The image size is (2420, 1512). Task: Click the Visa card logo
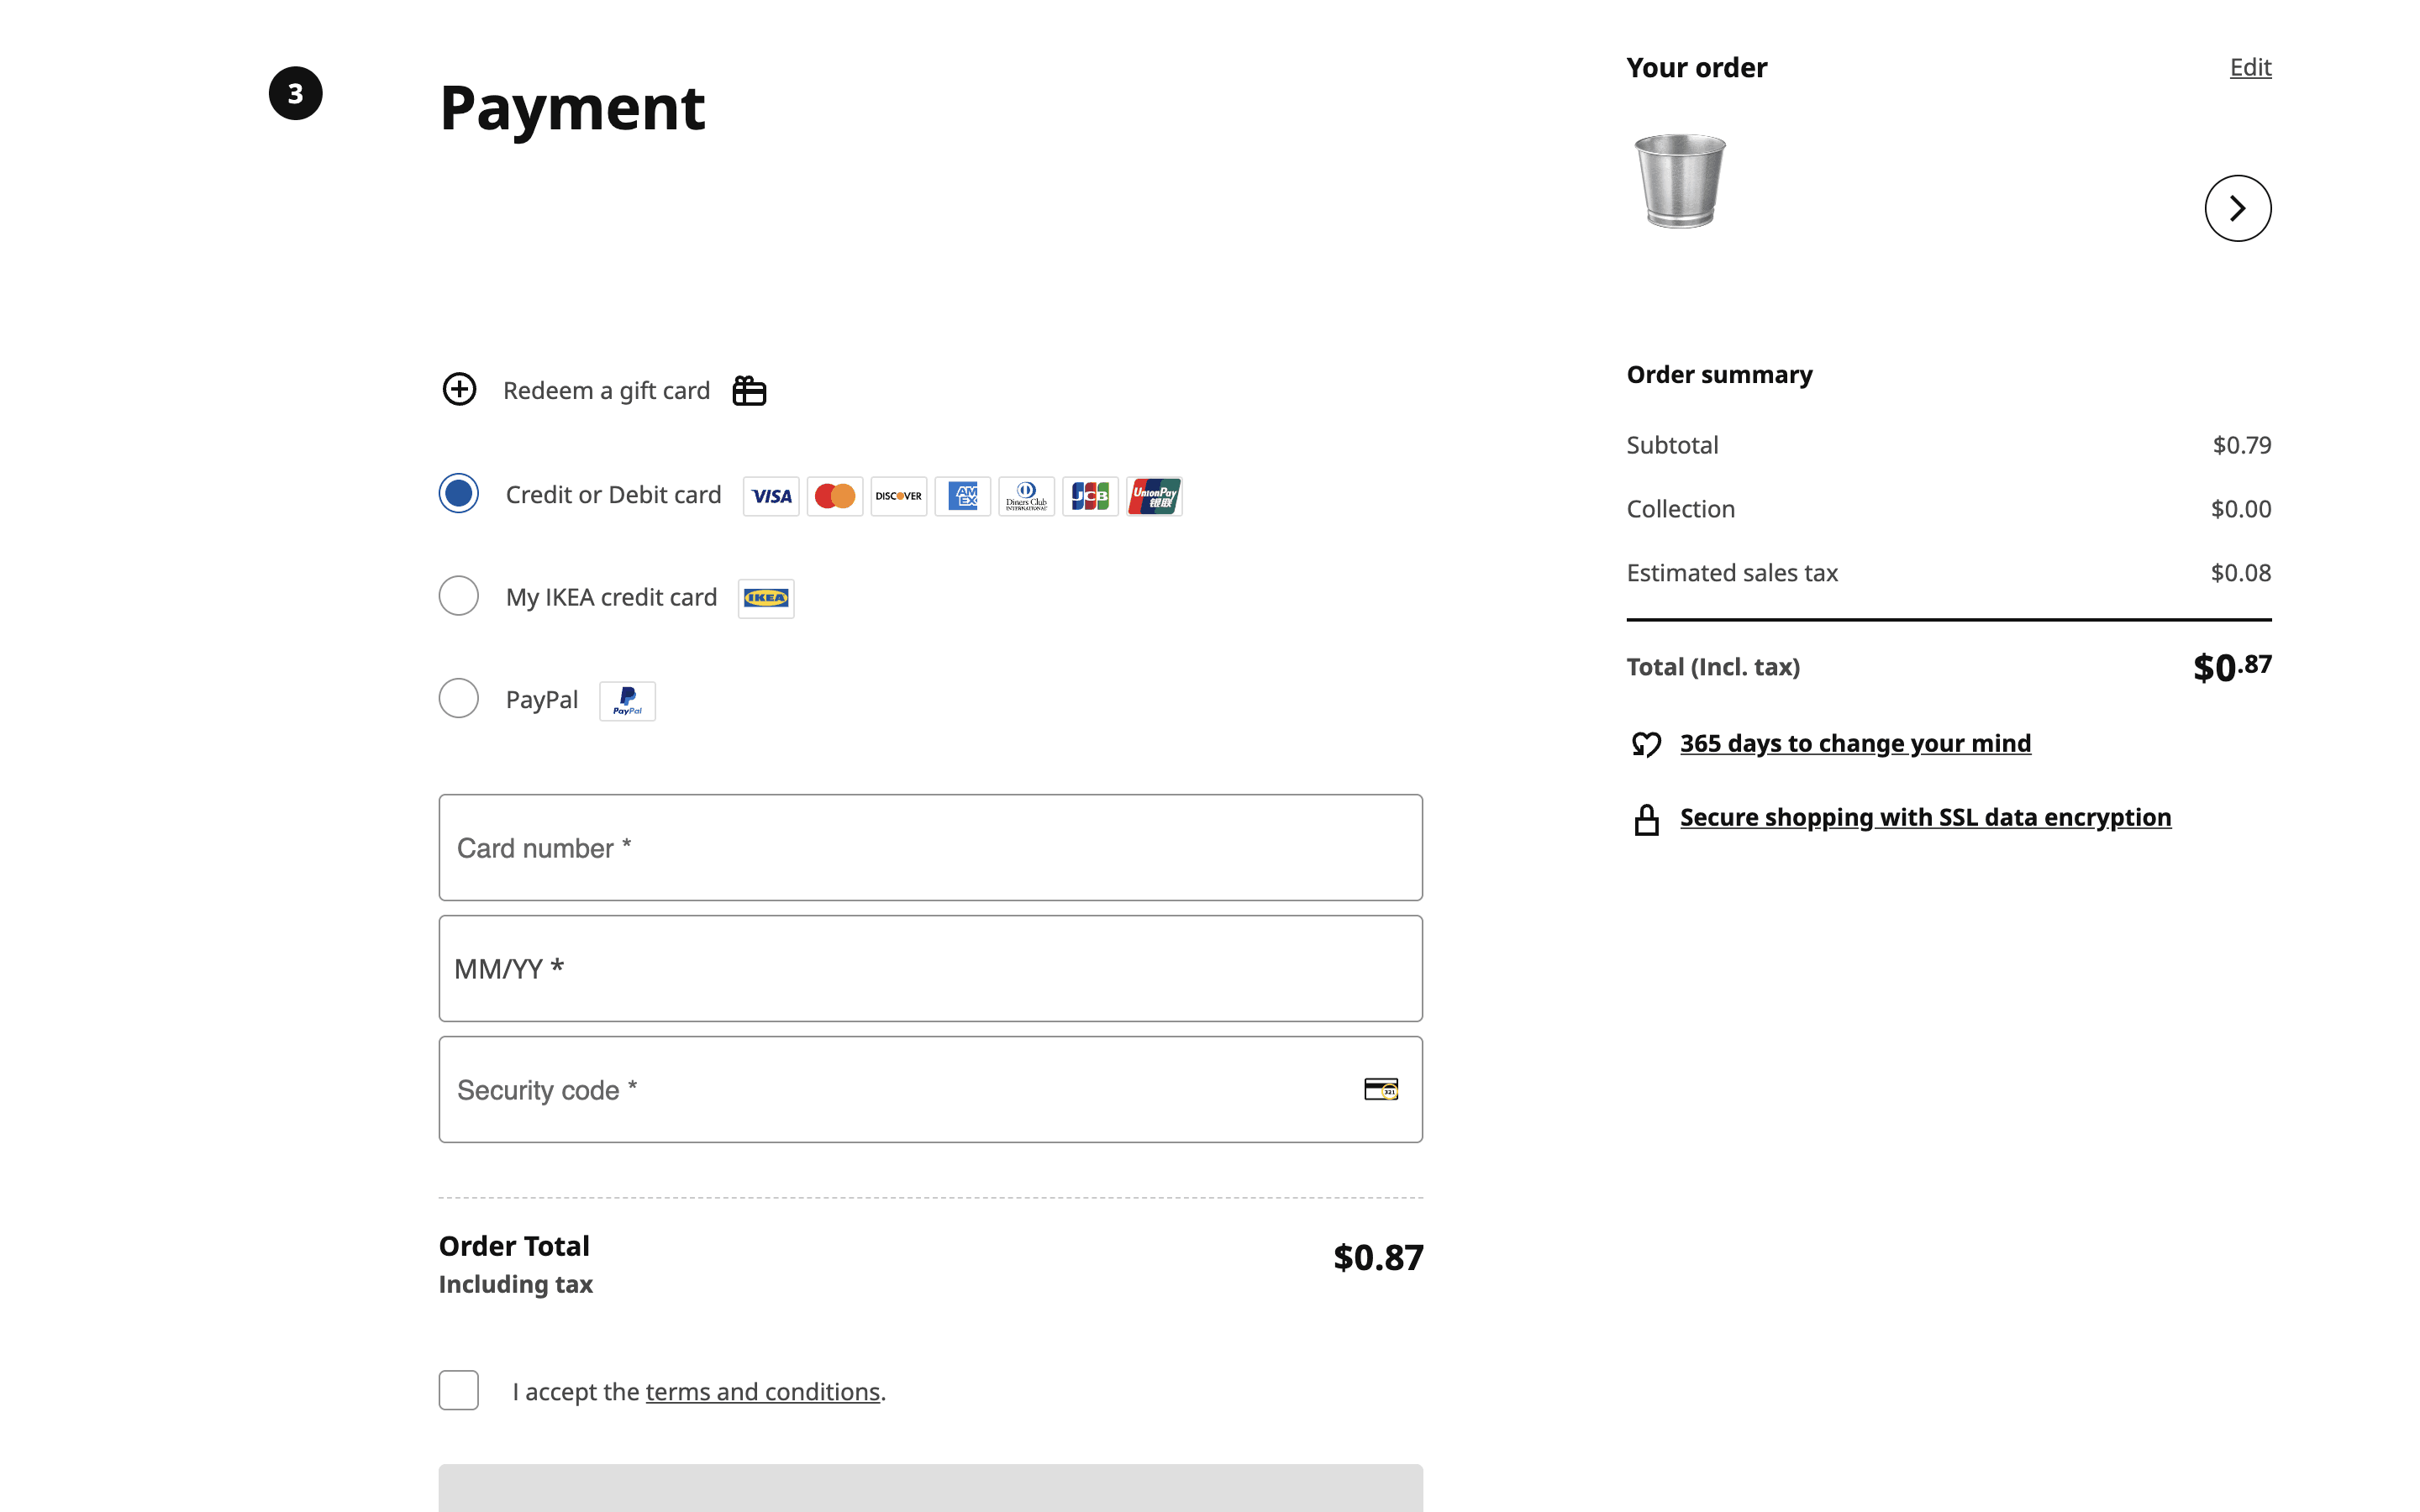[771, 496]
